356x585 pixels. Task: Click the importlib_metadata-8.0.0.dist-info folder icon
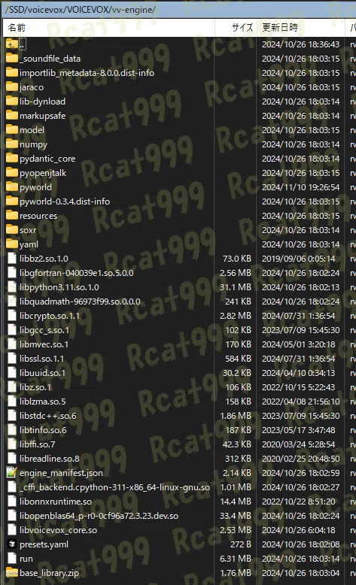[x=12, y=73]
